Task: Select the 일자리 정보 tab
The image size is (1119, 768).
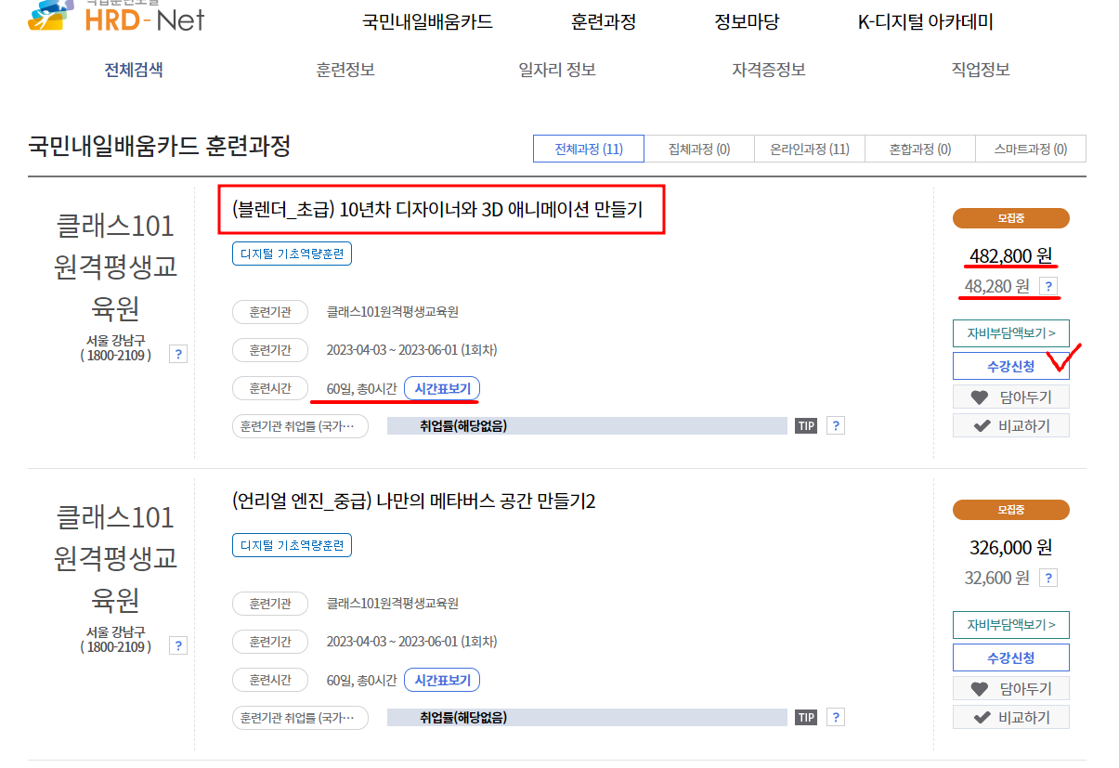Action: [x=557, y=70]
